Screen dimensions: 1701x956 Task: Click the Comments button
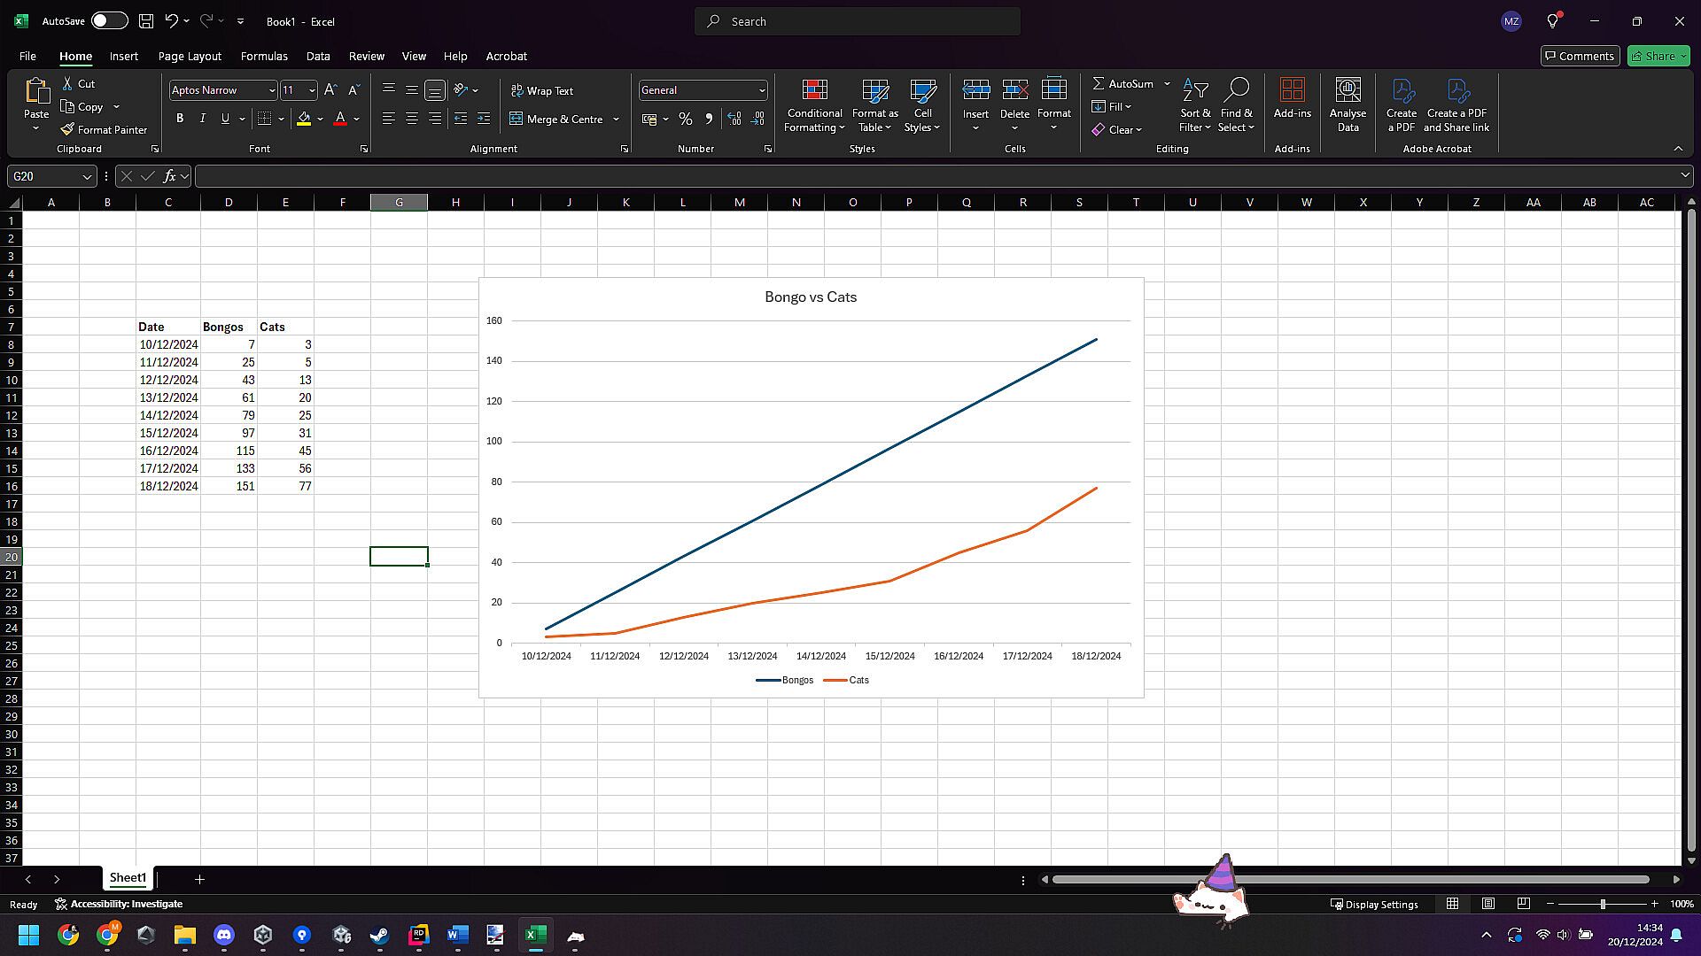pos(1580,56)
